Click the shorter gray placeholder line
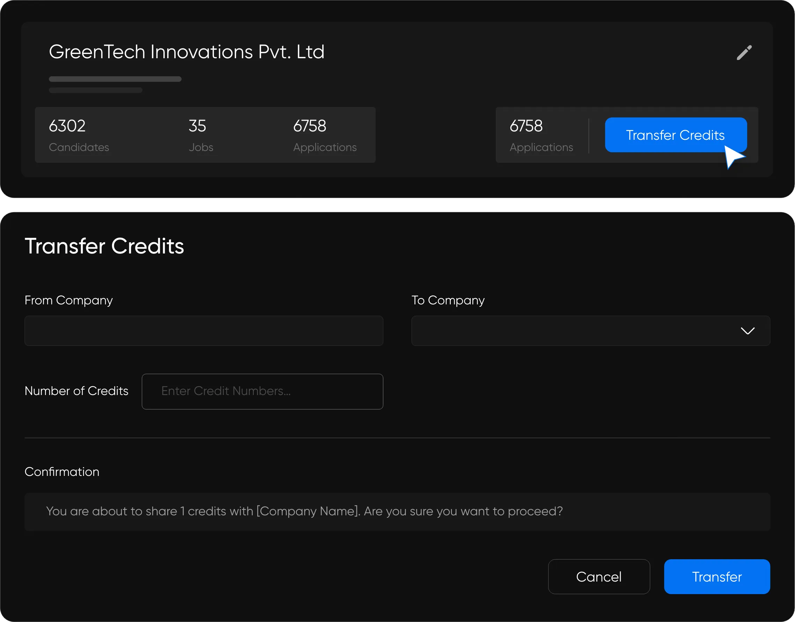The height and width of the screenshot is (622, 795). [x=96, y=90]
